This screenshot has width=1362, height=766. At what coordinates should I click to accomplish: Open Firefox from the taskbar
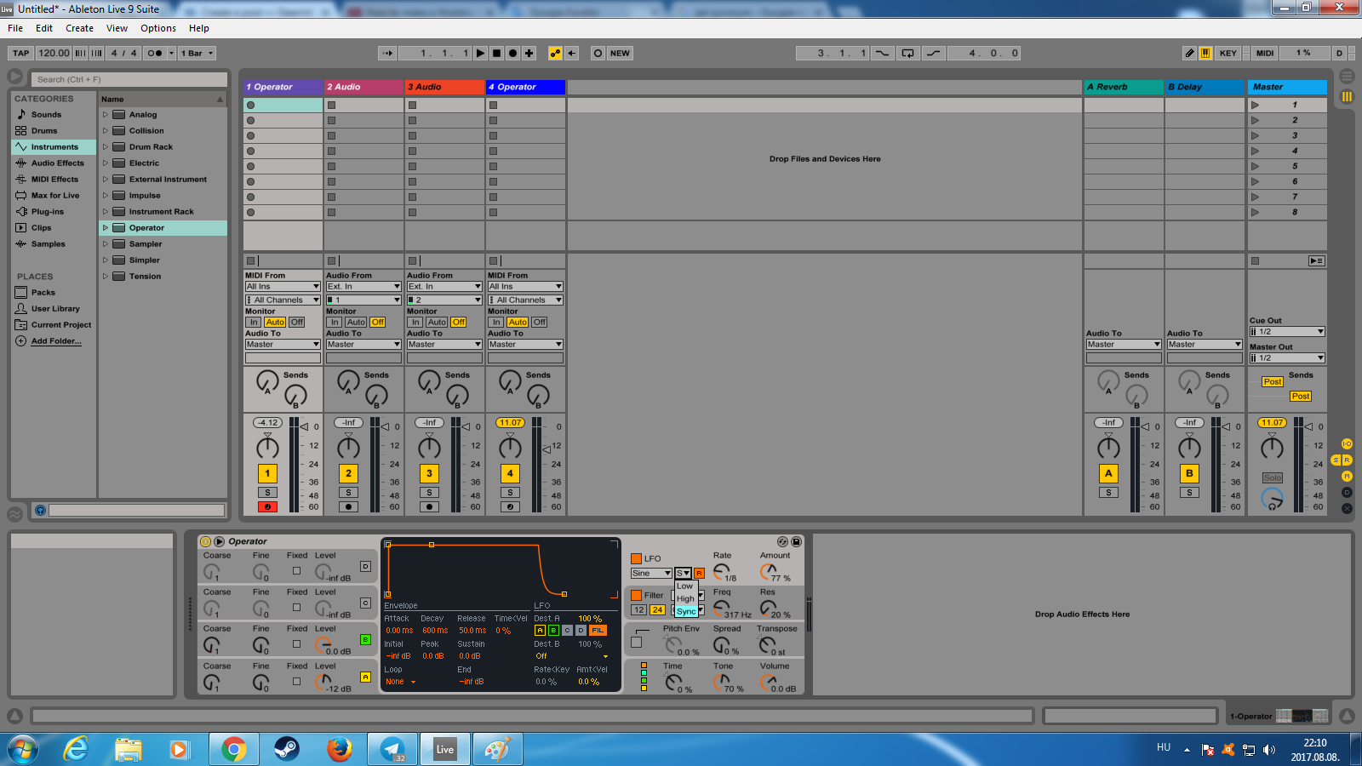point(339,749)
